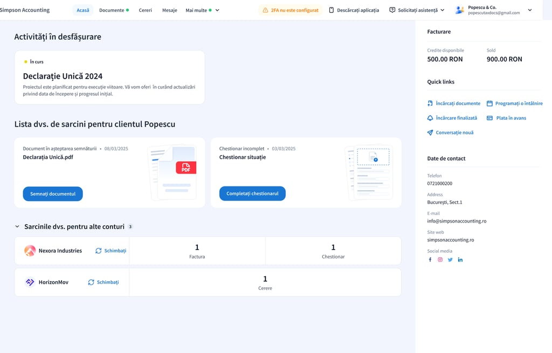Screen dimensions: 552x353
Task: Click the Facebook social media icon
Action: tap(430, 260)
